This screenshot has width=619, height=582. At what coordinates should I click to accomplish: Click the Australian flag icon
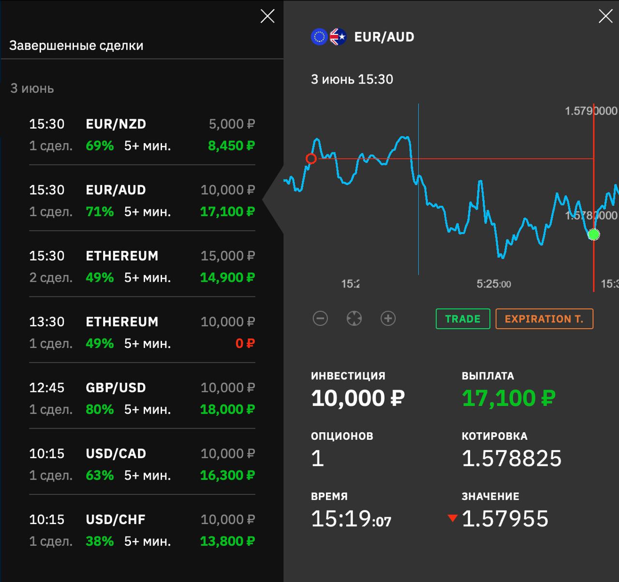click(338, 37)
